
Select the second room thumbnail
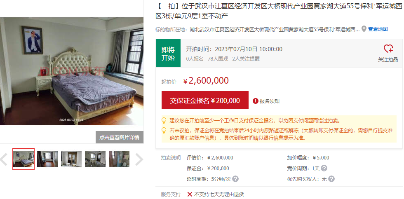[x=47, y=159]
